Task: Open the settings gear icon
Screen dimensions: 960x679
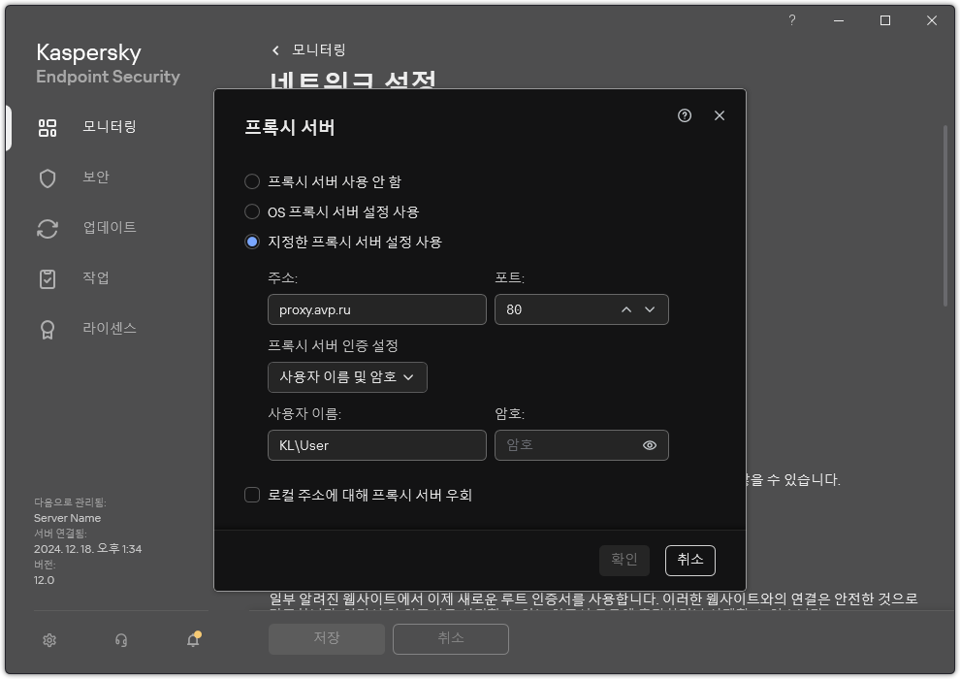Action: point(48,640)
